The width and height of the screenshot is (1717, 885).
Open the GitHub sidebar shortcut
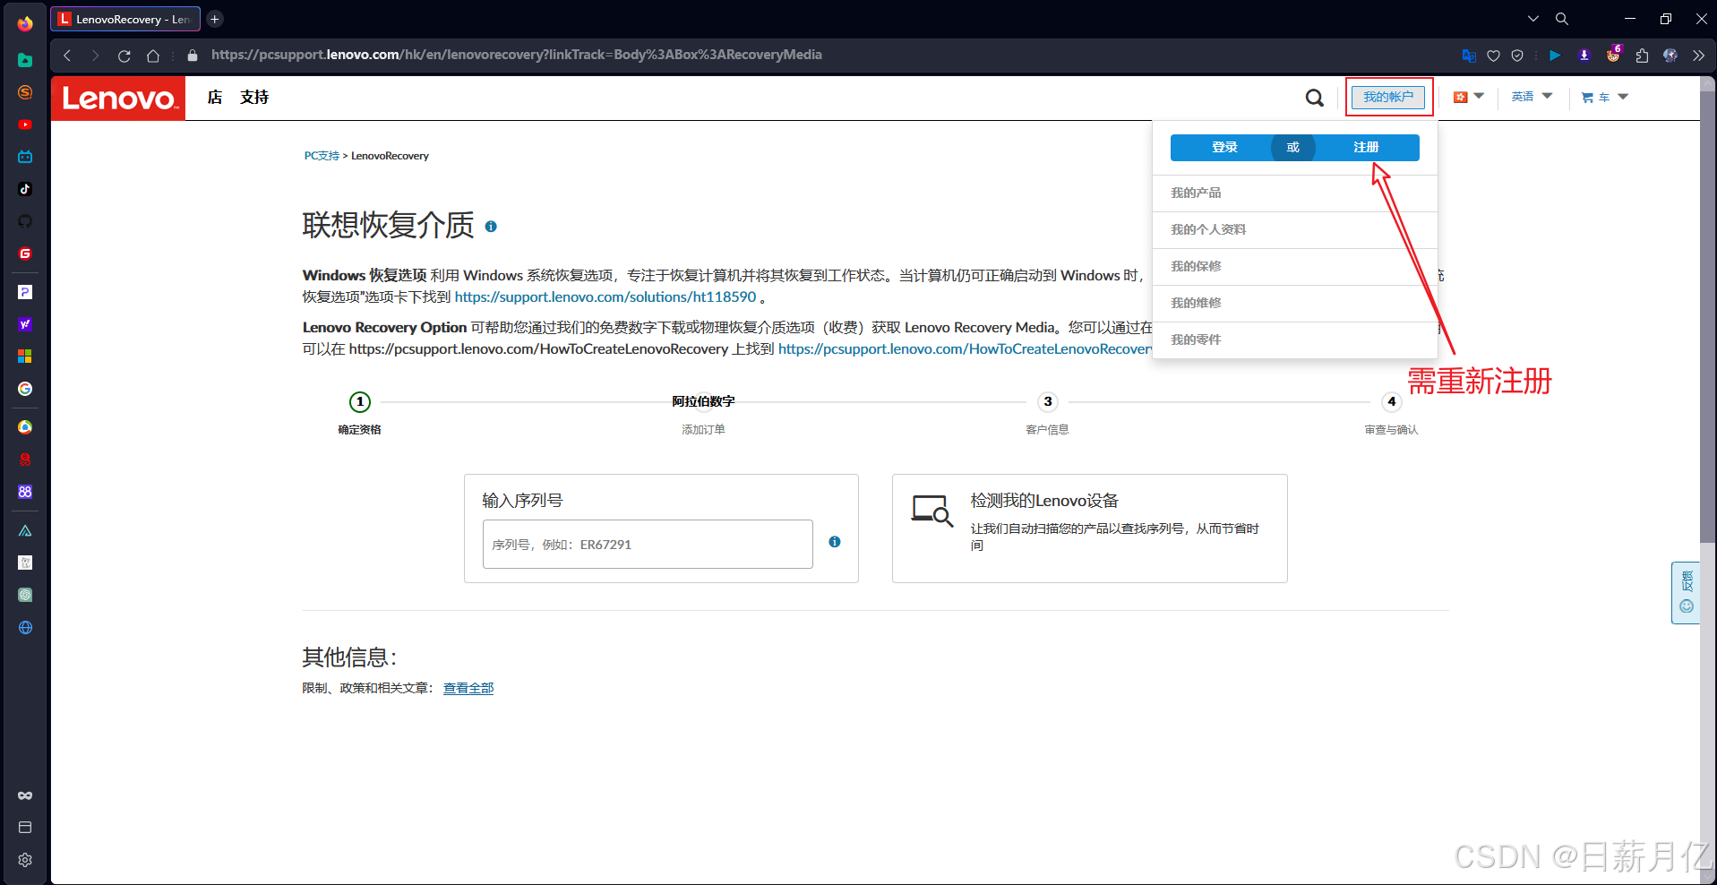coord(25,221)
